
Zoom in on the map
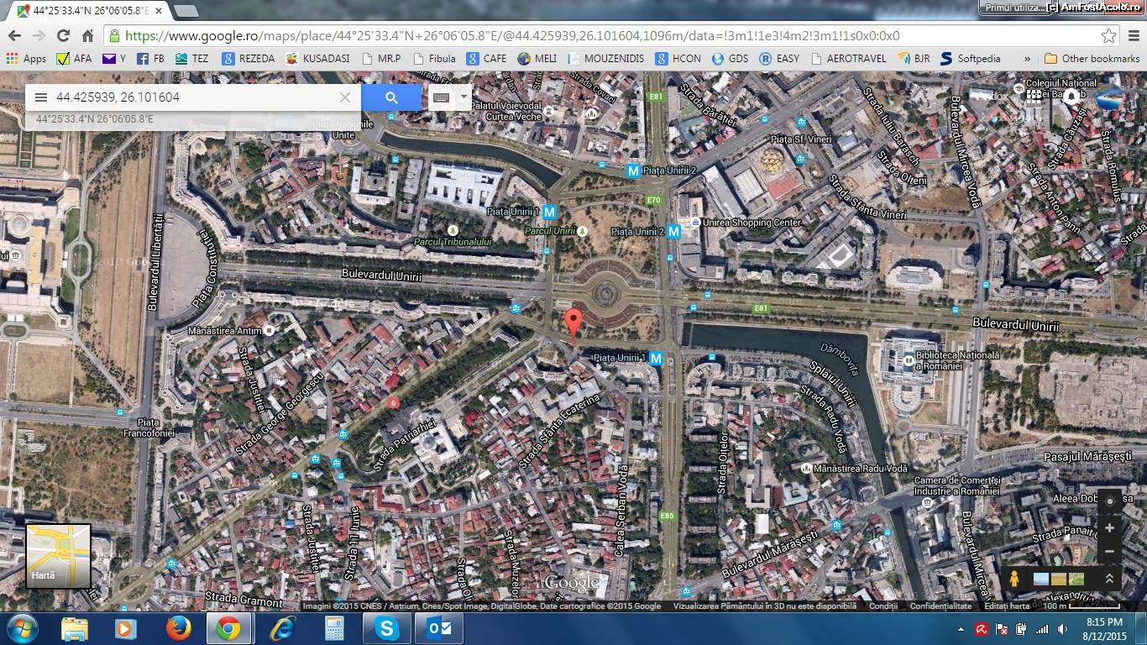coord(1109,528)
